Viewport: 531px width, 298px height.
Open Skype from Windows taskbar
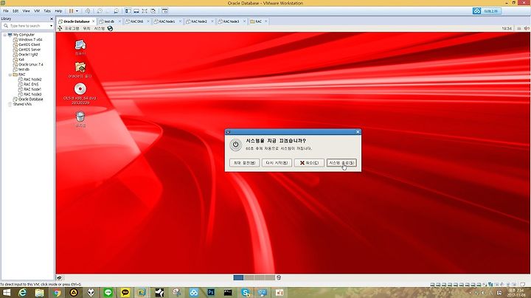point(246,293)
